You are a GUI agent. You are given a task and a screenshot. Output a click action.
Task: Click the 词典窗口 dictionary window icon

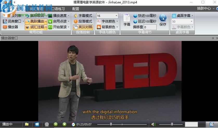(x=5, y=21)
